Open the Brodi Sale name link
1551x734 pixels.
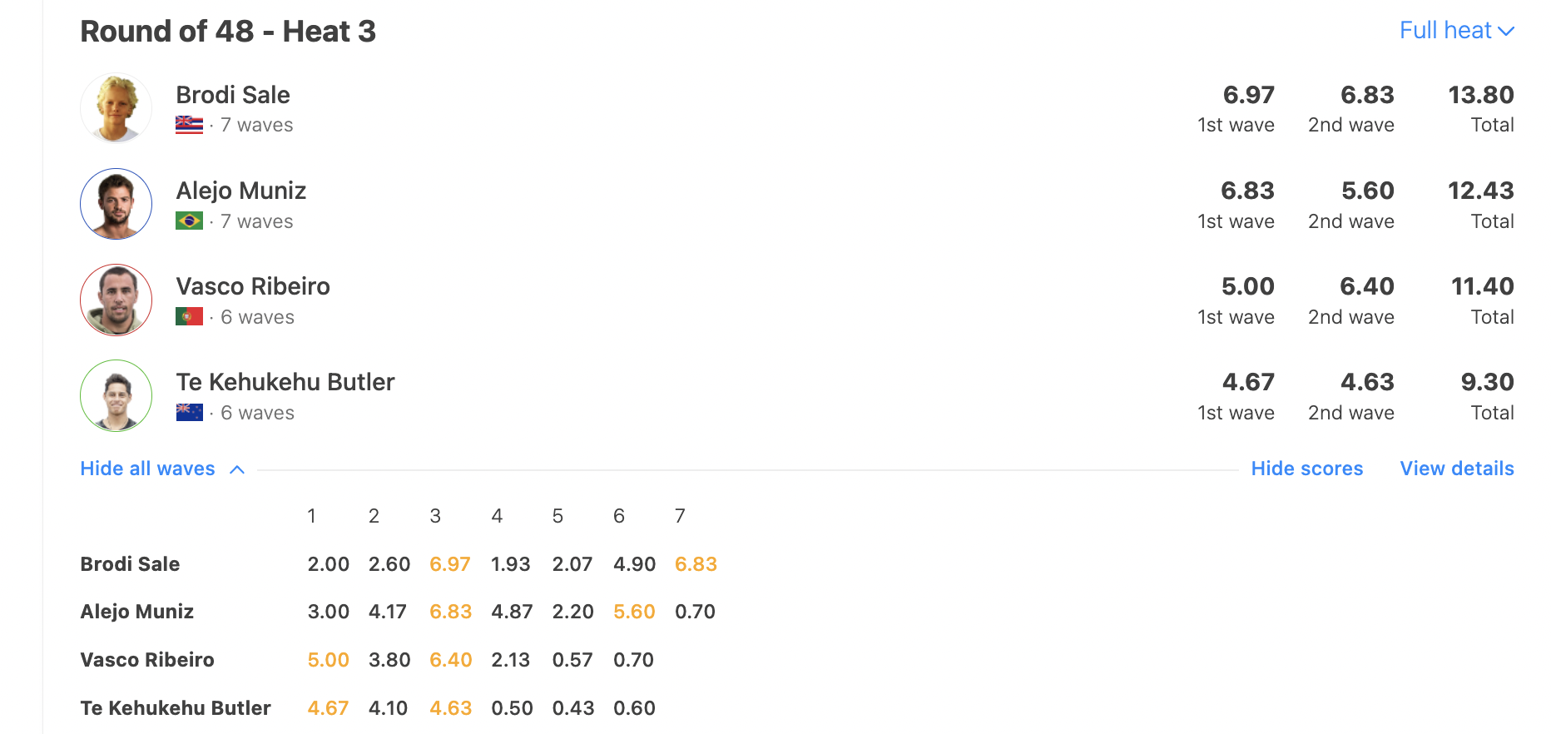[233, 95]
